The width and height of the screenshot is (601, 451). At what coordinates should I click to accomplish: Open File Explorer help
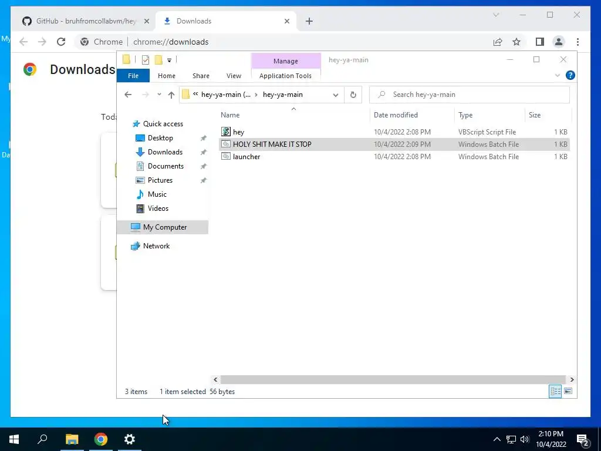570,76
